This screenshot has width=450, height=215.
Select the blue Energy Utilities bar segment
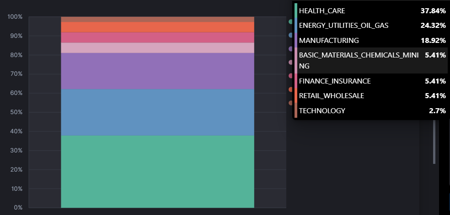tap(157, 112)
